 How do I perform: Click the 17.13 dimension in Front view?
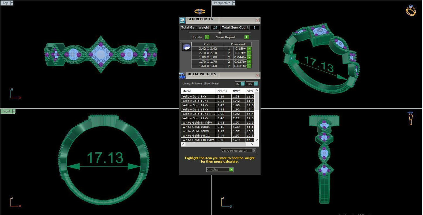coord(105,158)
